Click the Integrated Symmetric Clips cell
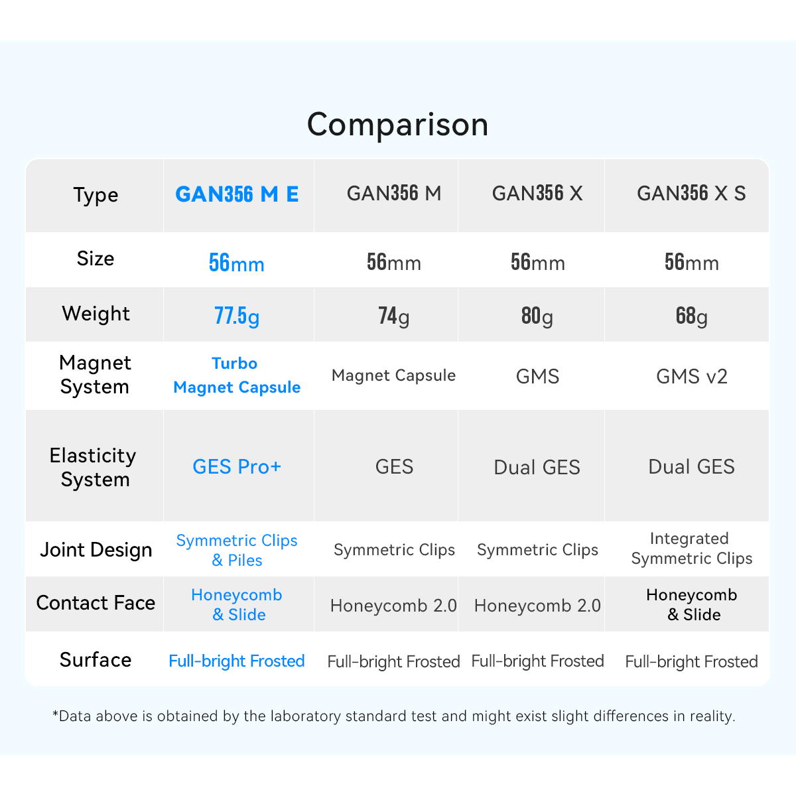This screenshot has width=796, height=796. 692,549
